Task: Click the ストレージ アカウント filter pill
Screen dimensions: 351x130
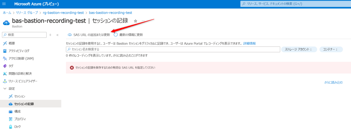Action: click(299, 49)
